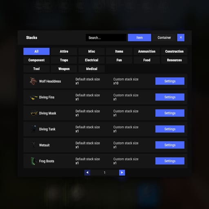Viewport: 209px width, 209px height.
Task: Show the Medical category
Action: click(x=91, y=69)
